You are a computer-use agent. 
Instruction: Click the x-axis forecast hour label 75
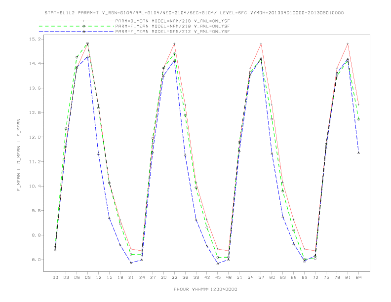pos(326,277)
